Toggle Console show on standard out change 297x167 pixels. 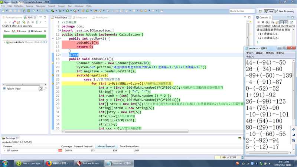281,22
